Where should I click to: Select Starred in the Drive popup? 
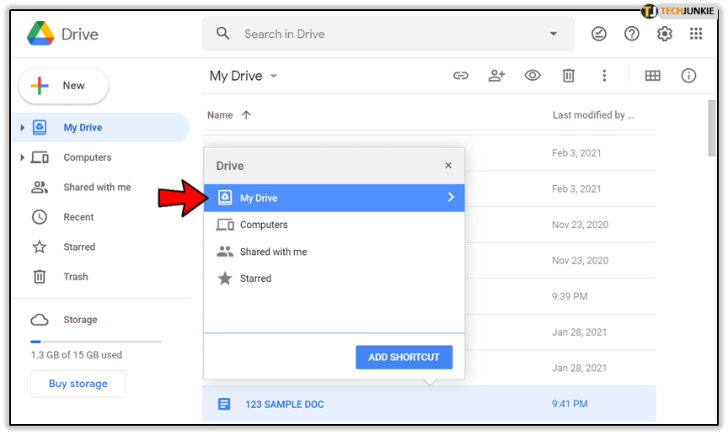(x=255, y=279)
